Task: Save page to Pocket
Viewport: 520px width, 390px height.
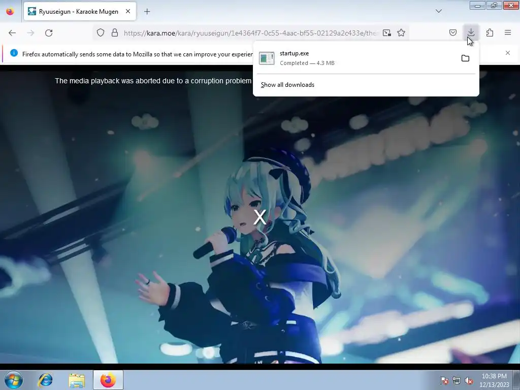Action: (x=452, y=32)
